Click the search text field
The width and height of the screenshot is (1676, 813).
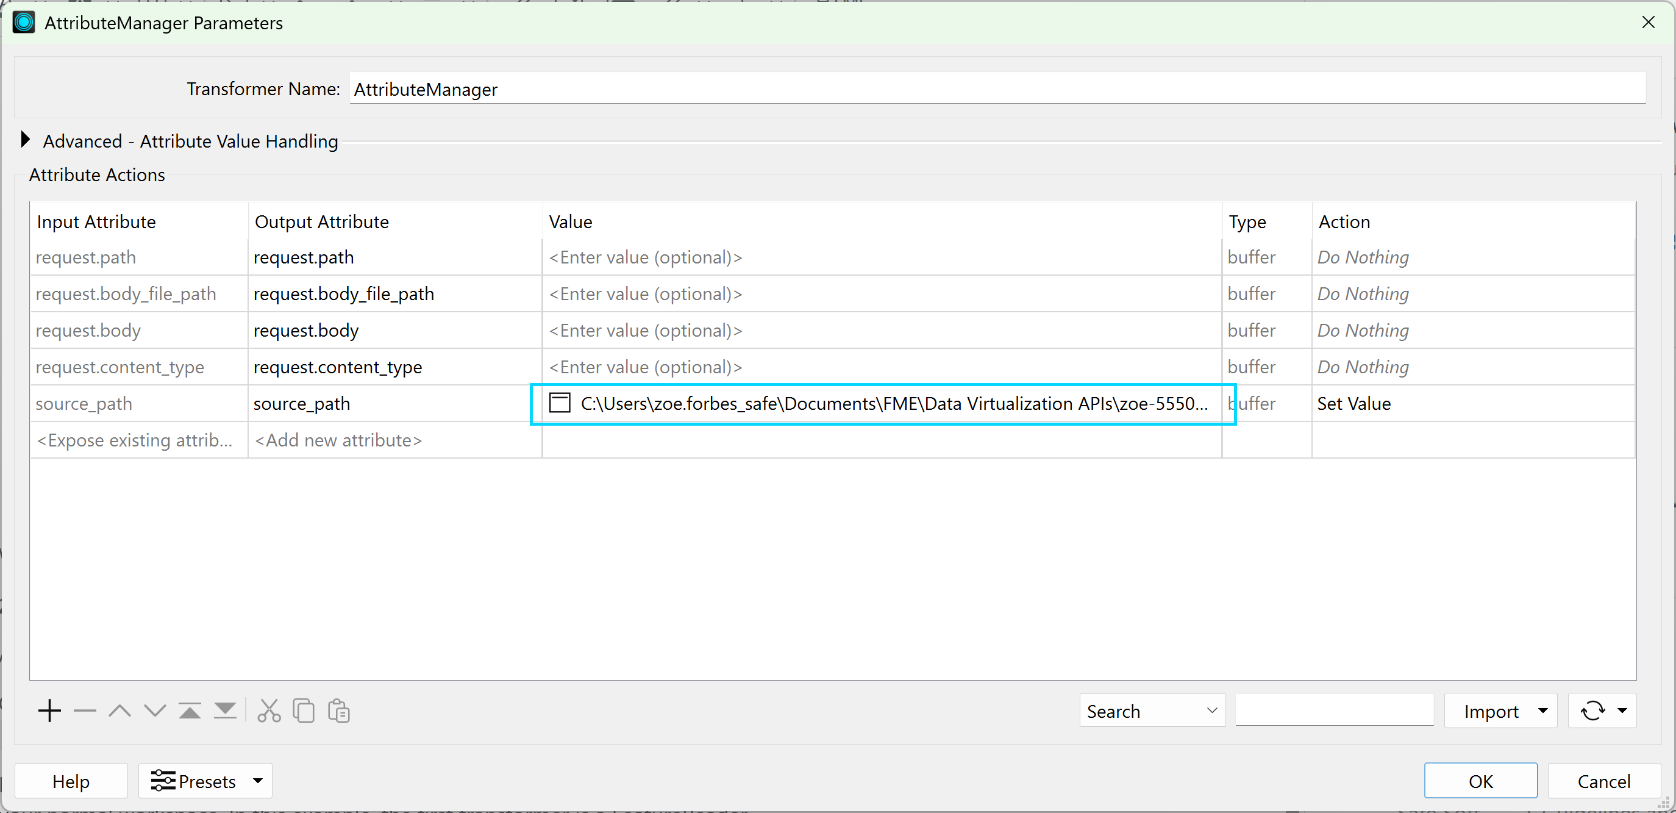[1334, 710]
